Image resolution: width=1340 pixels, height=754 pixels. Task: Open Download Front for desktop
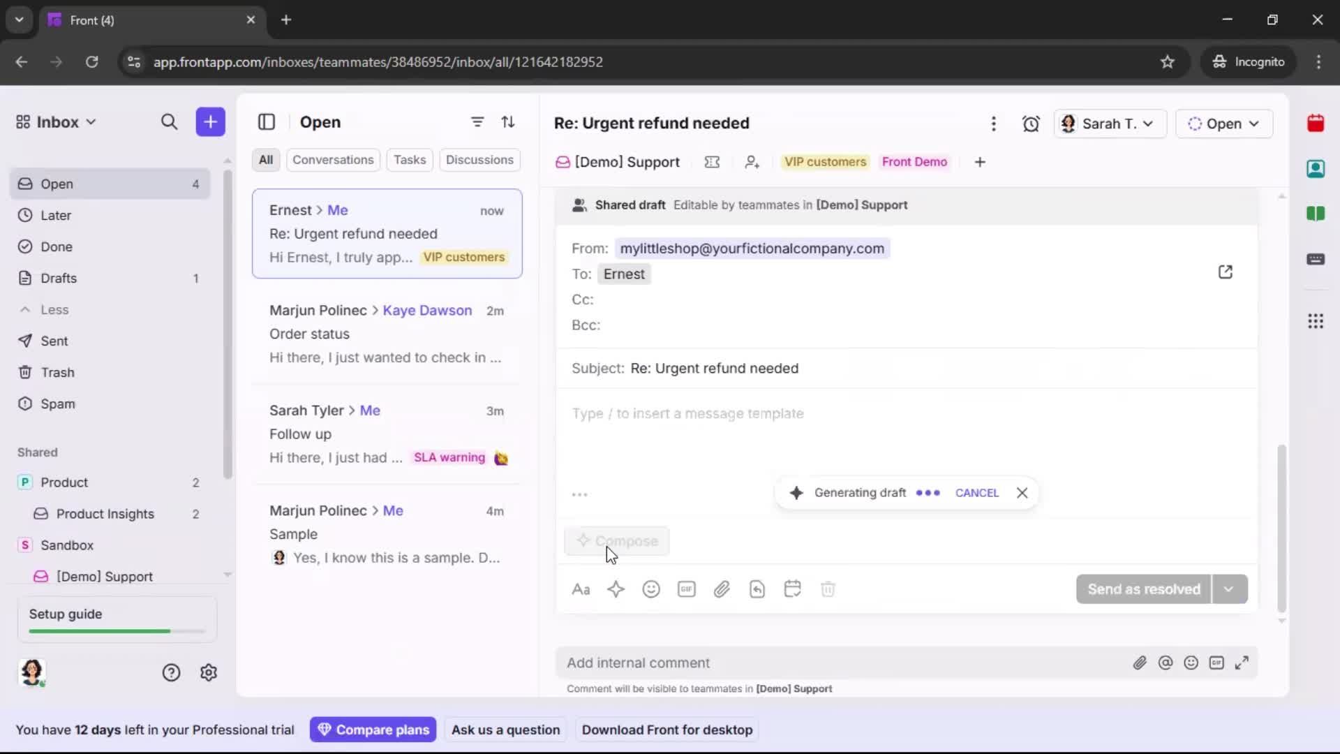click(x=667, y=730)
